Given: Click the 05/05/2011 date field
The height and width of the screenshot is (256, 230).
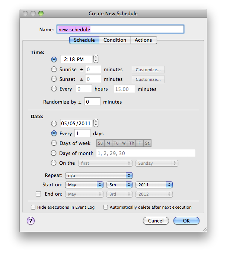Looking at the screenshot, I should pyautogui.click(x=76, y=123).
